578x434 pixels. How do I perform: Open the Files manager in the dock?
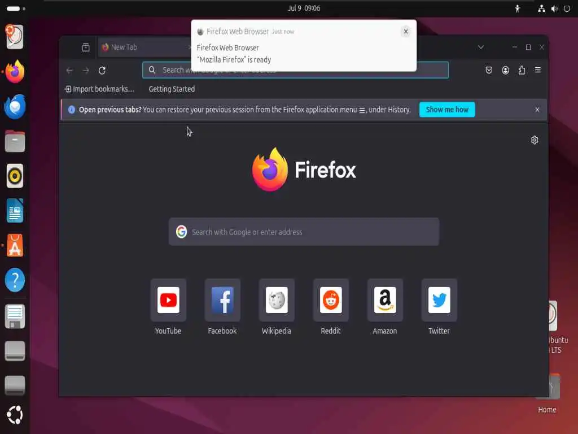[x=15, y=141]
